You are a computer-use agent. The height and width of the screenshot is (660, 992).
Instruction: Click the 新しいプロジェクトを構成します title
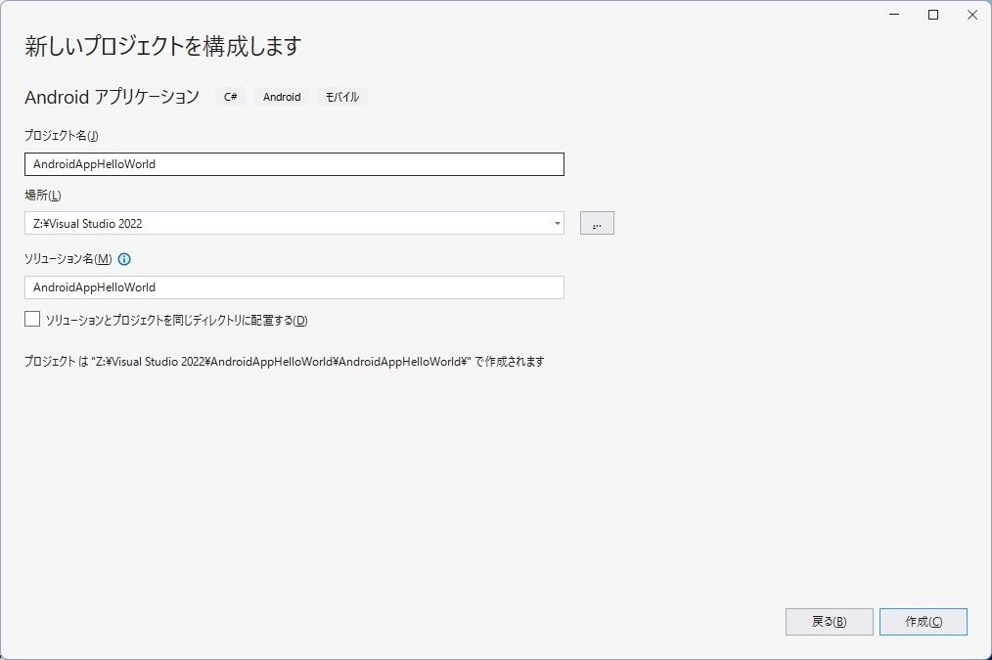point(162,46)
